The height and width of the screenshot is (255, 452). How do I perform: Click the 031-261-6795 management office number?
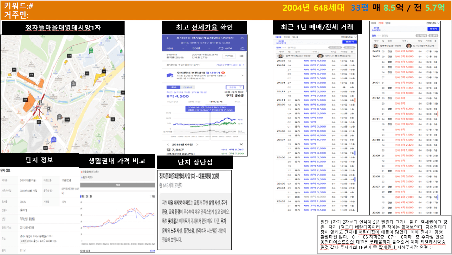(27, 227)
